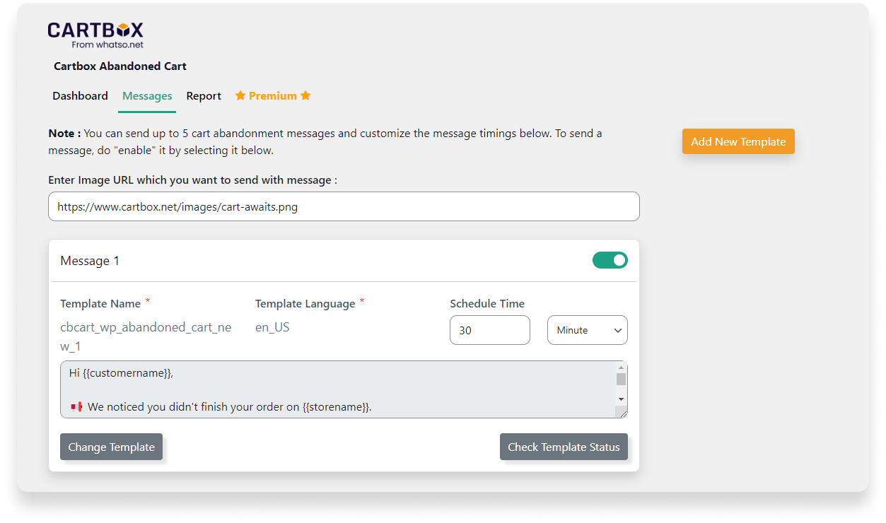Click the Template Name label
This screenshot has height=523, width=886.
(x=100, y=303)
